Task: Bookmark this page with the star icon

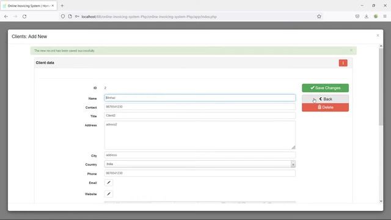Action: 319,16
